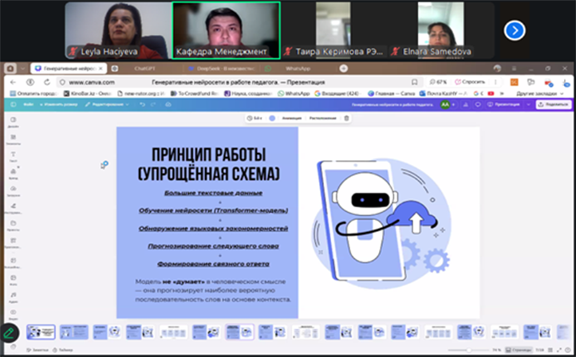Open the File menu in Canva
This screenshot has width=576, height=357.
pos(29,104)
